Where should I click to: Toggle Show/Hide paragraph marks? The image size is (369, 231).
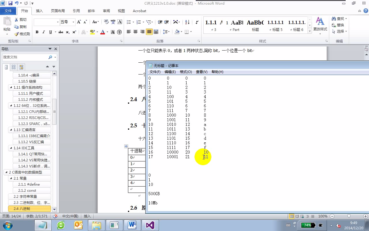[x=197, y=22]
